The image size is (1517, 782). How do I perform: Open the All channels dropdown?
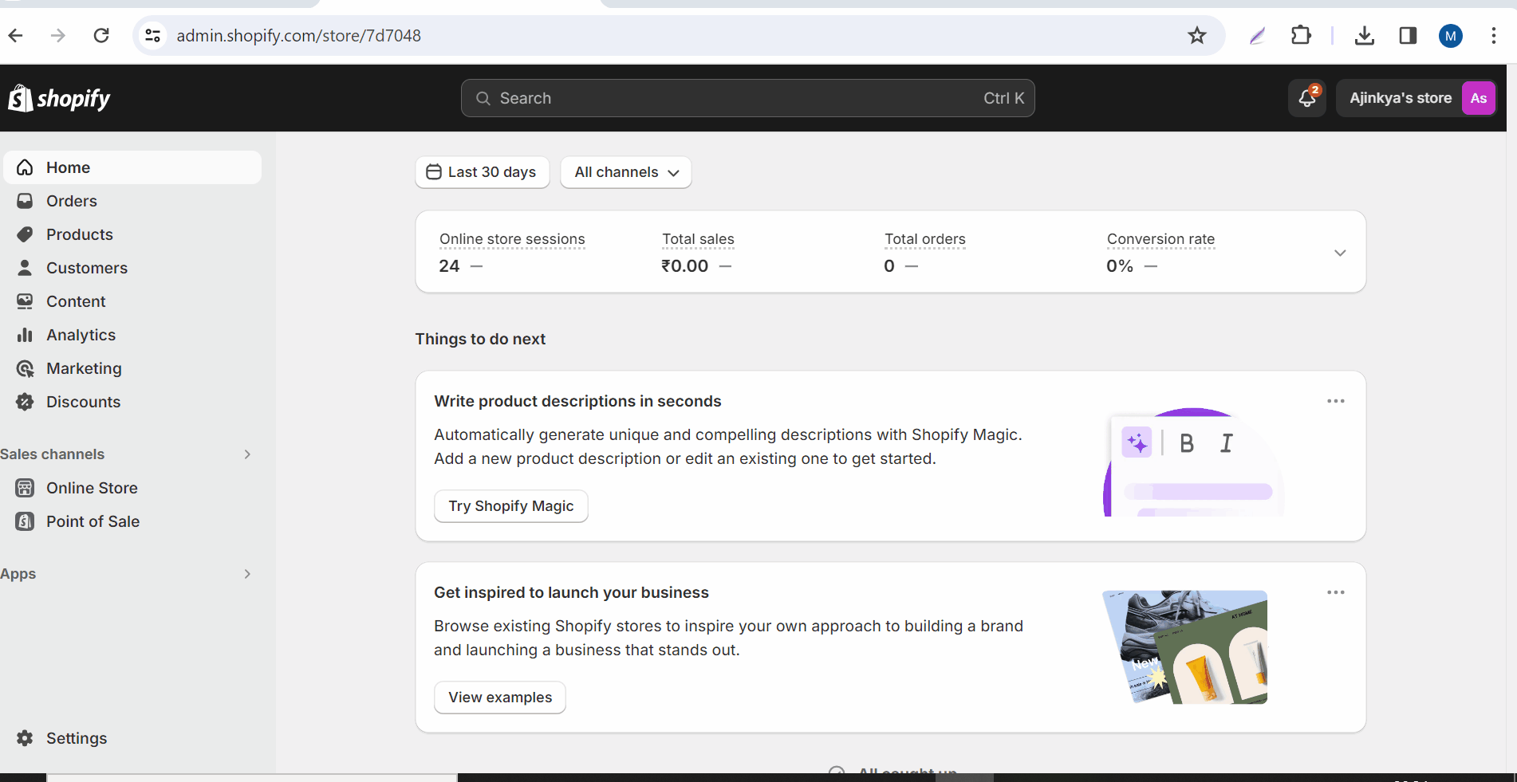pyautogui.click(x=625, y=172)
